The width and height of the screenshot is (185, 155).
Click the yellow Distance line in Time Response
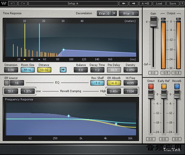[25, 40]
